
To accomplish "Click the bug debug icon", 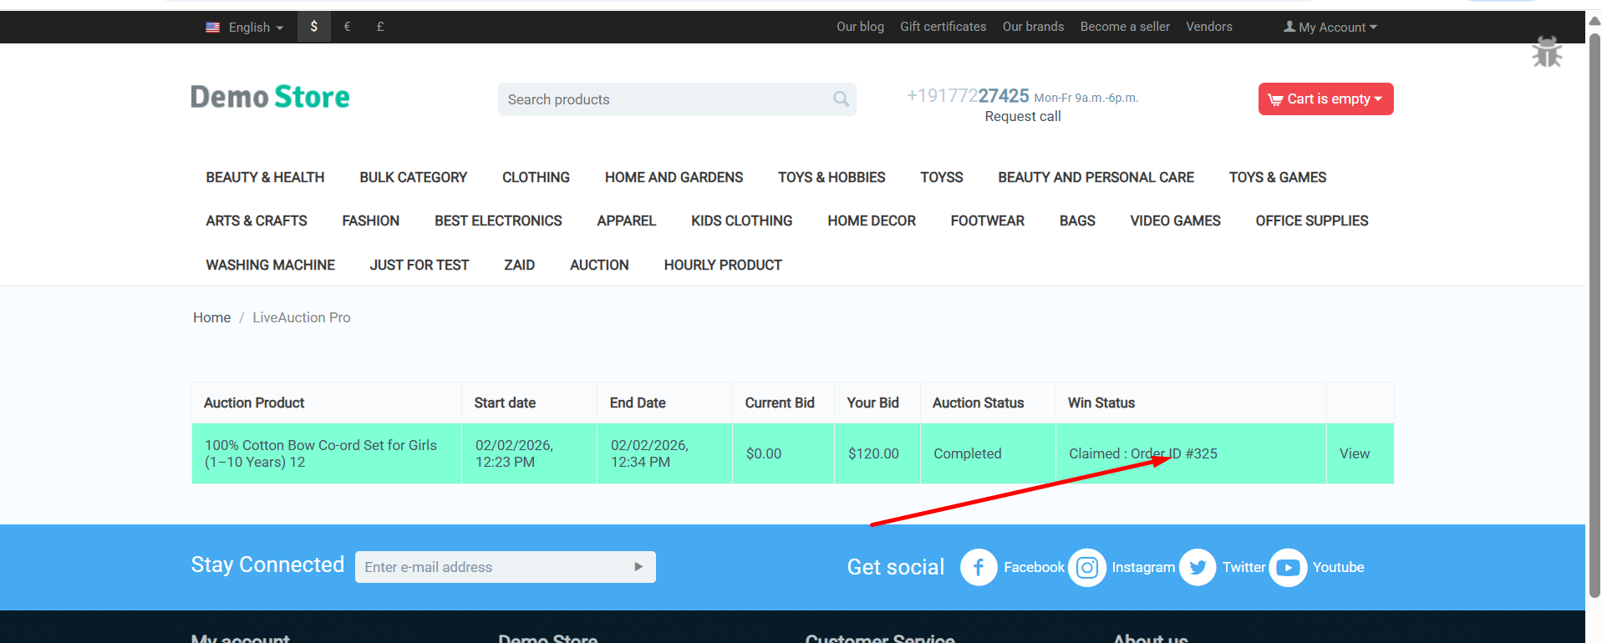I will [1547, 52].
